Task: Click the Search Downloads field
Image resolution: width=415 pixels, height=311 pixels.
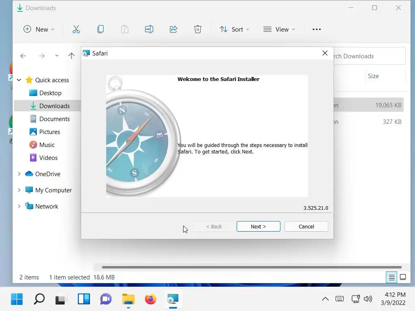Action: click(x=370, y=56)
